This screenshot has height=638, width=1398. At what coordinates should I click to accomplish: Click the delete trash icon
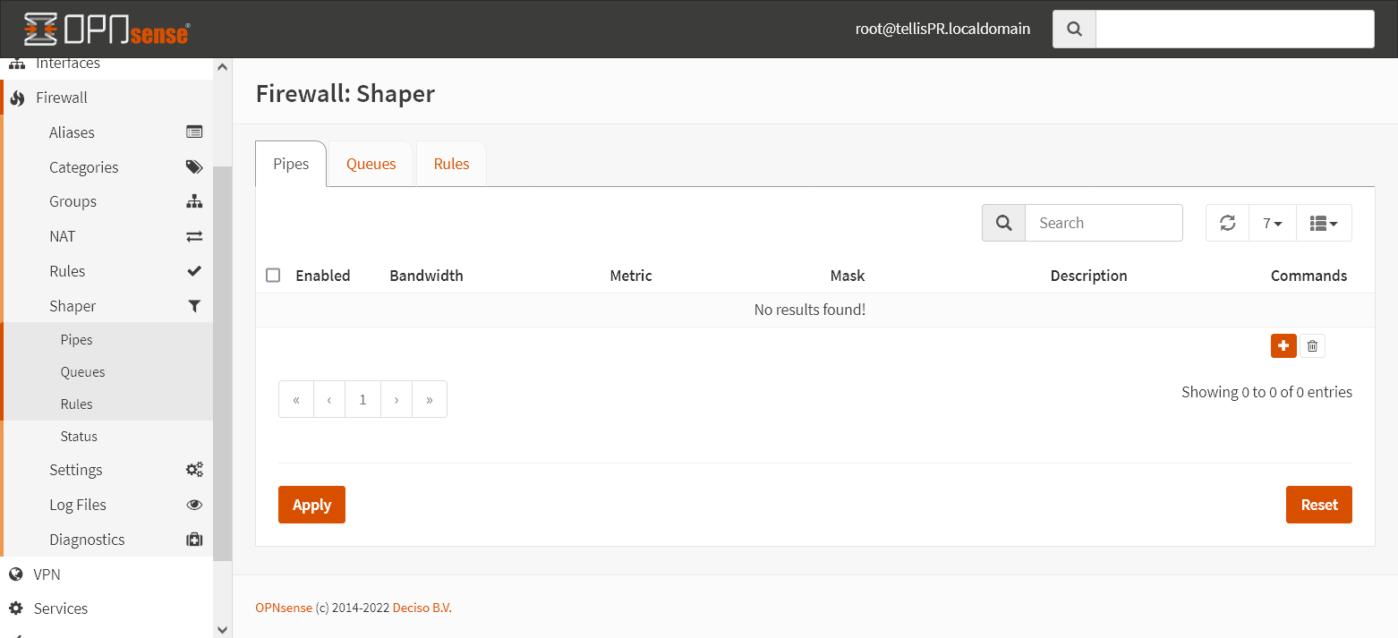tap(1312, 345)
